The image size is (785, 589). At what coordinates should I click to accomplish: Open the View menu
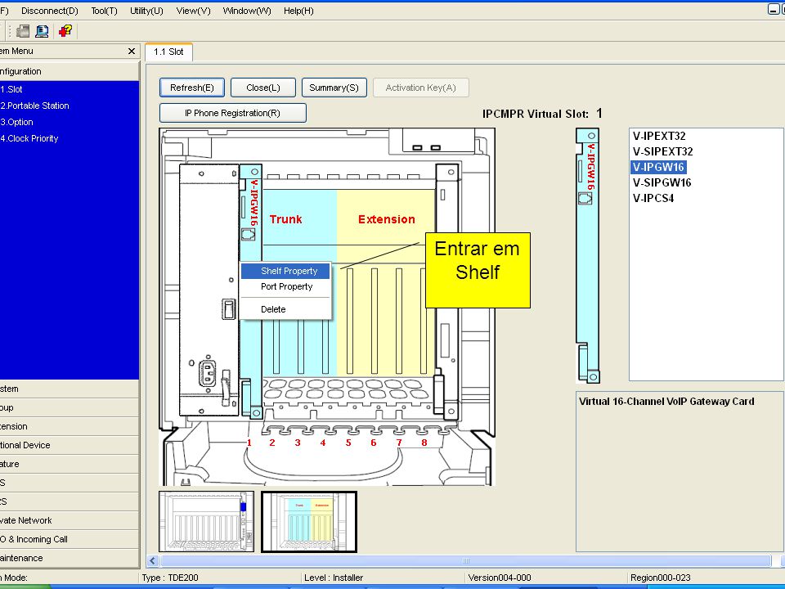(x=193, y=11)
